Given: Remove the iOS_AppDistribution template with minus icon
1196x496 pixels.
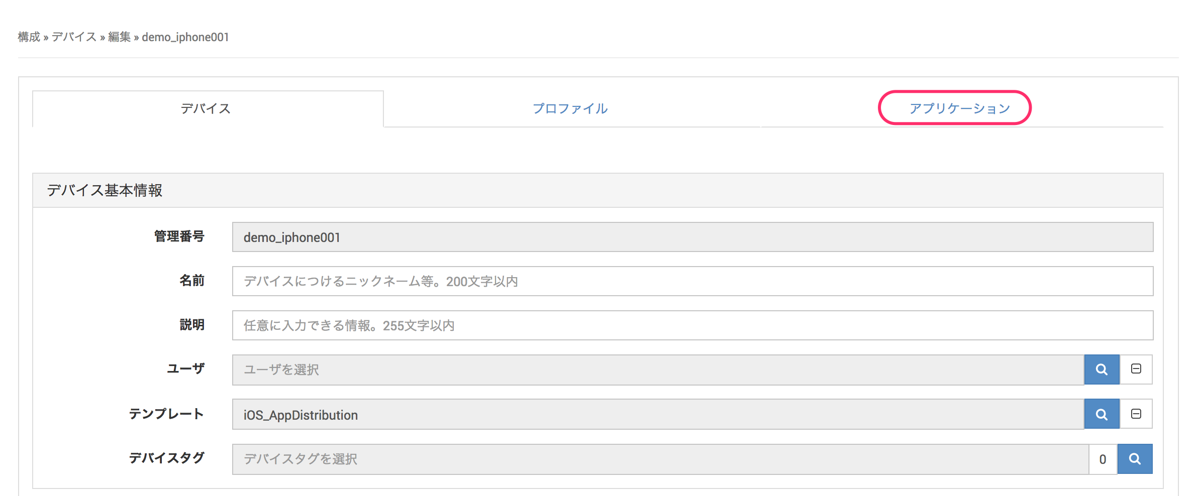Looking at the screenshot, I should (1136, 414).
